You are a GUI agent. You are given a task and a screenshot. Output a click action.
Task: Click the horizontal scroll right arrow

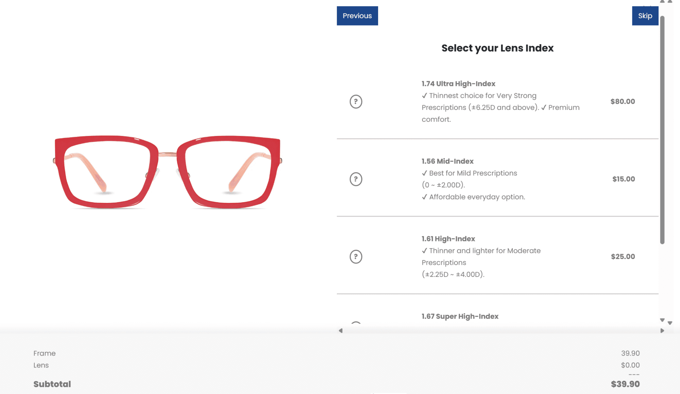coord(662,330)
